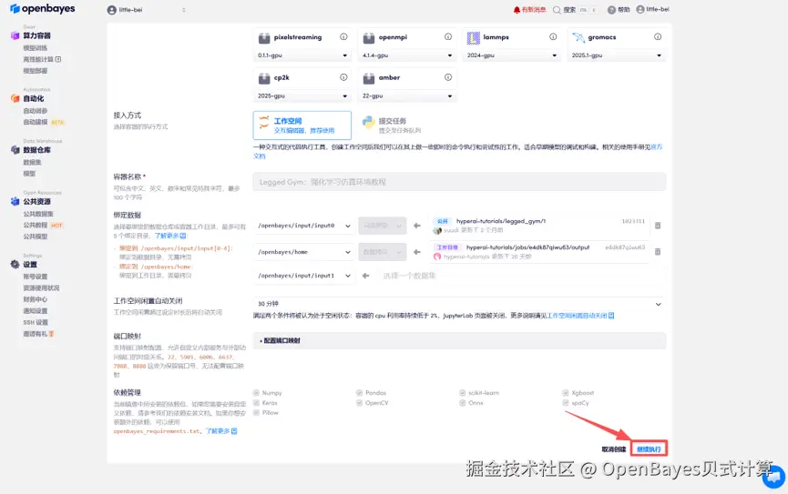
Task: Open /openbayes/input/input0 path dropdown
Action: click(x=303, y=226)
